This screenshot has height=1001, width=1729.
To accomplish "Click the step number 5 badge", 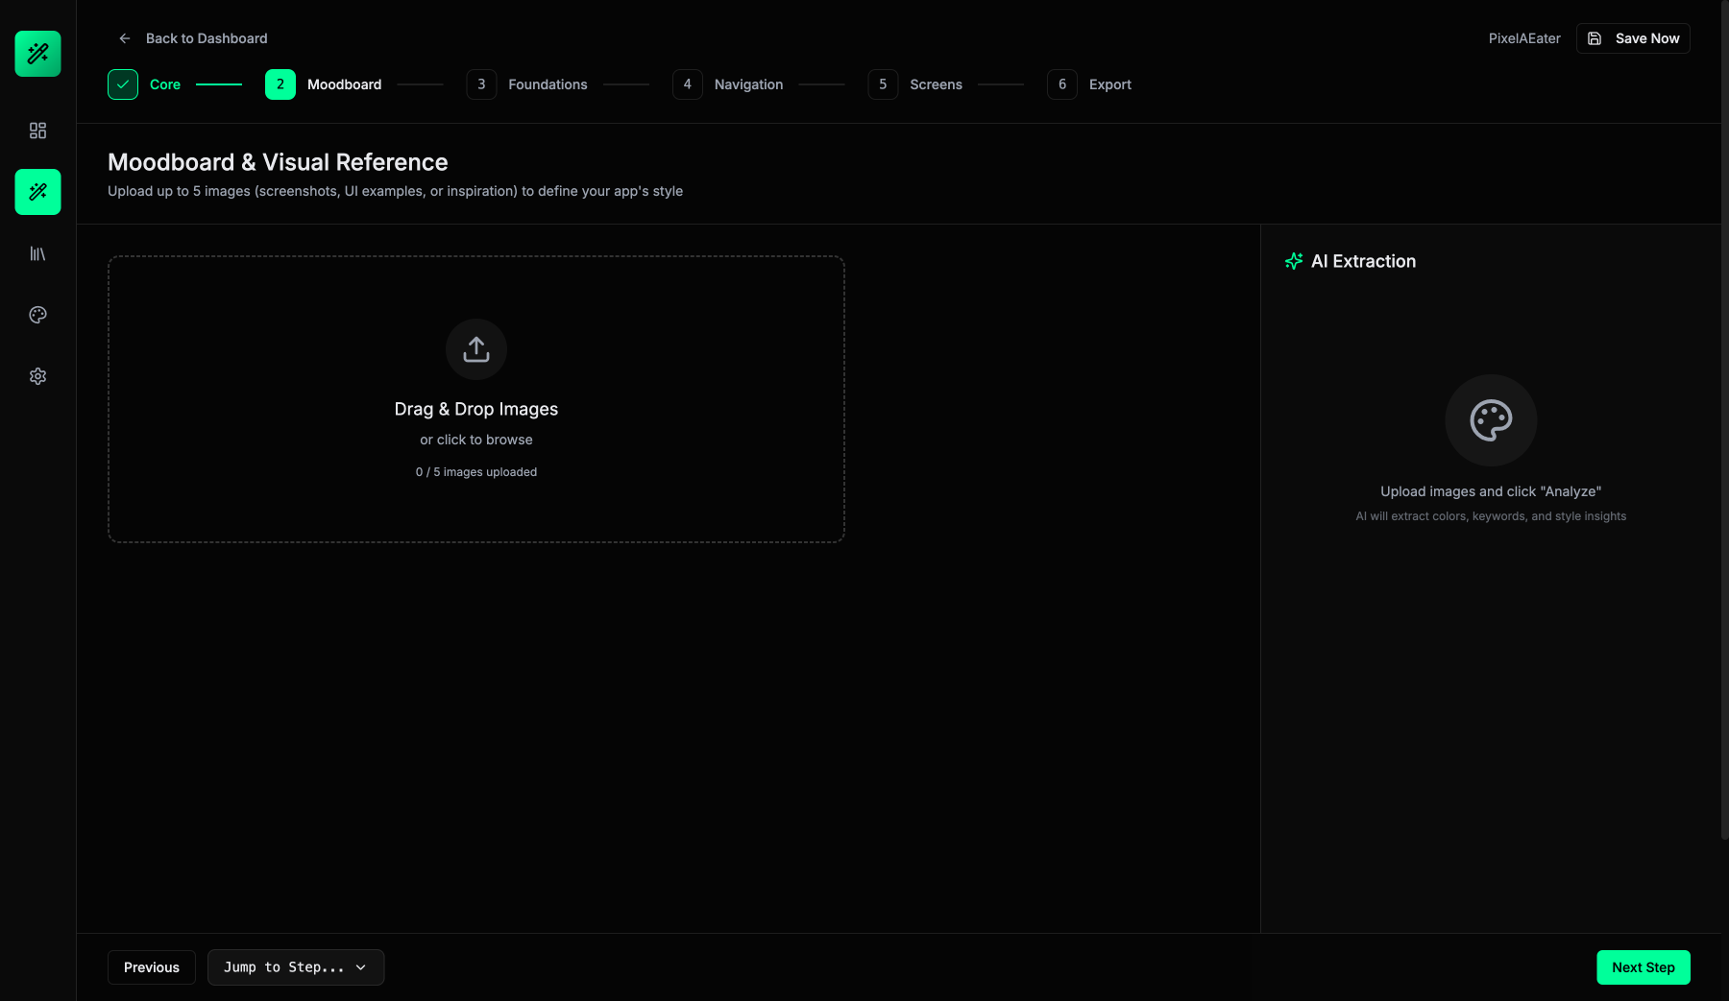I will pos(883,84).
